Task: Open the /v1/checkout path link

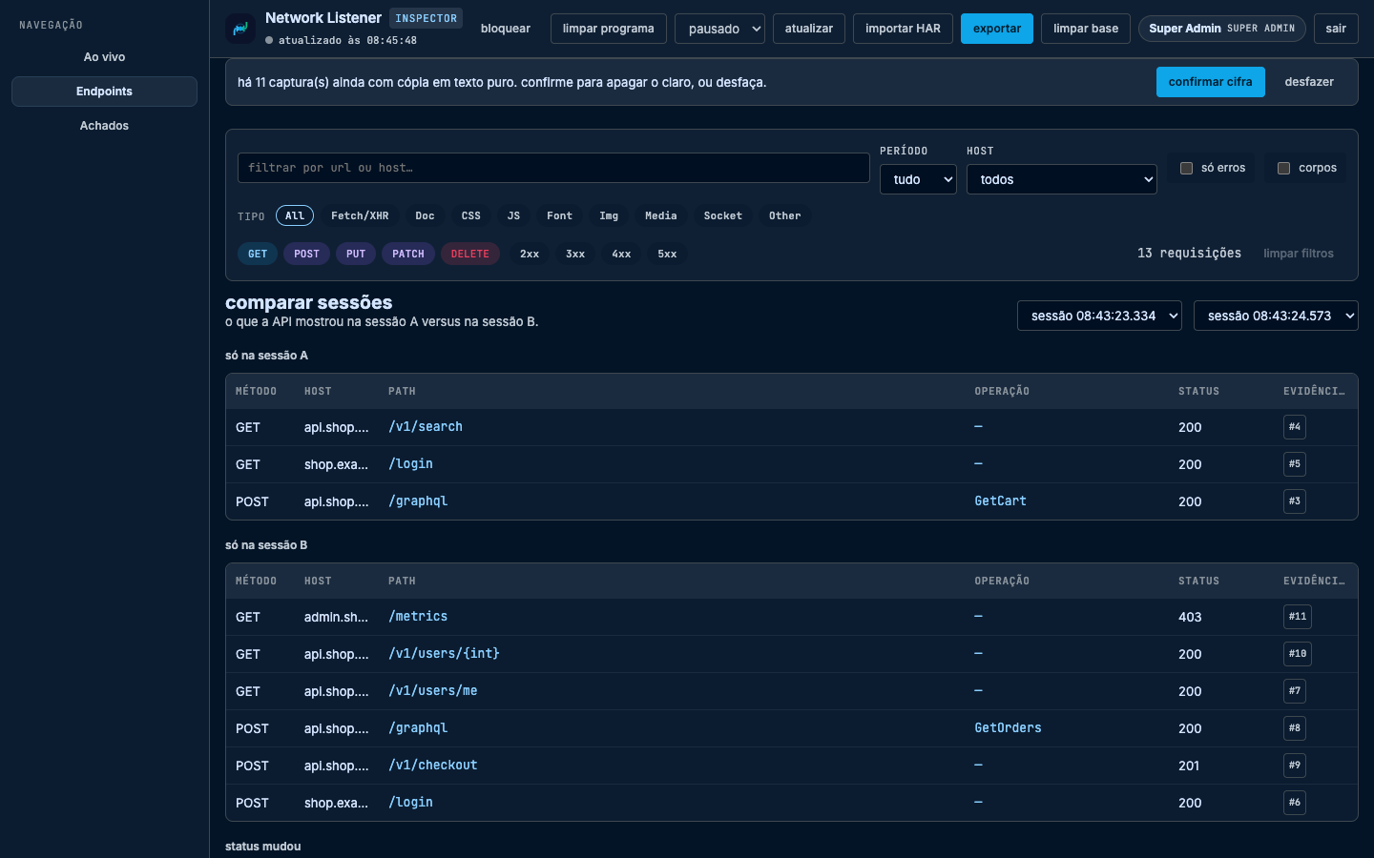Action: point(433,766)
